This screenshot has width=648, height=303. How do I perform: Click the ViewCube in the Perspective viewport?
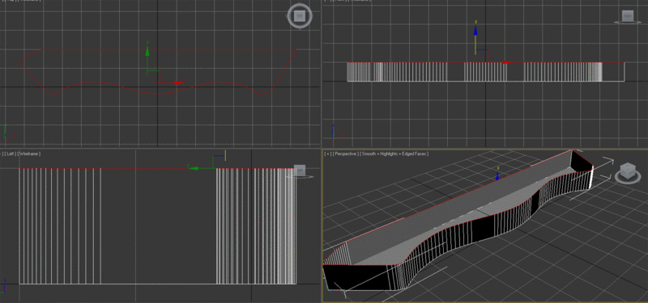[x=628, y=170]
